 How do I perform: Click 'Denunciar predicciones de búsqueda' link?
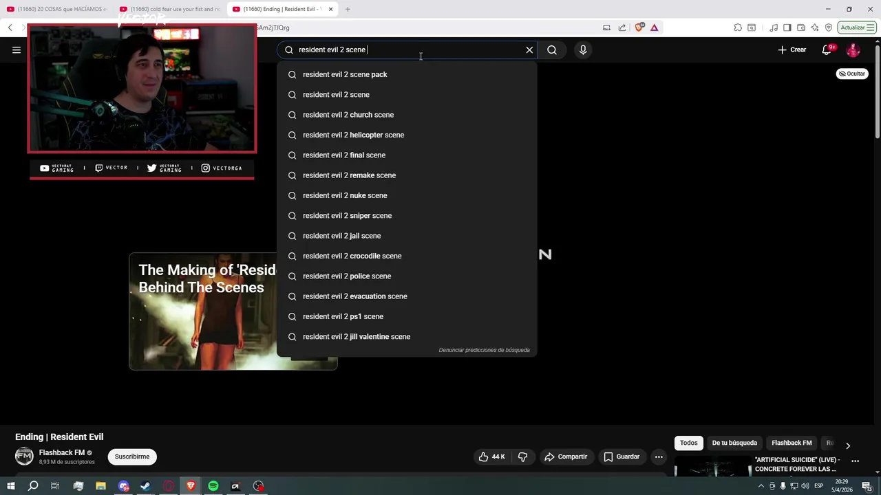(x=484, y=350)
